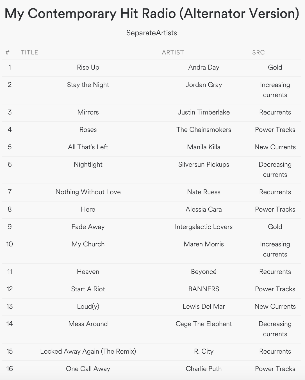
Task: Select the track Rise Up
Action: 88,67
